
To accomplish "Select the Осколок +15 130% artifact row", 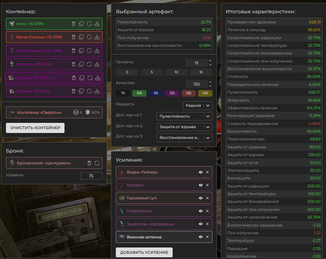I will [x=54, y=64].
